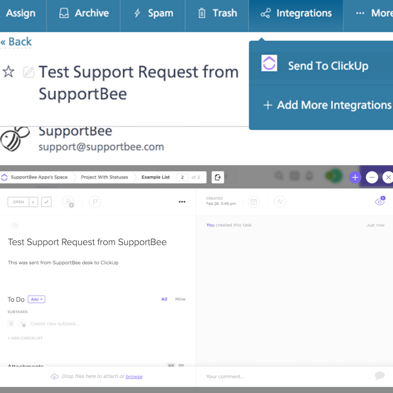
Task: Set due date with calendar icon
Action: pyautogui.click(x=254, y=202)
